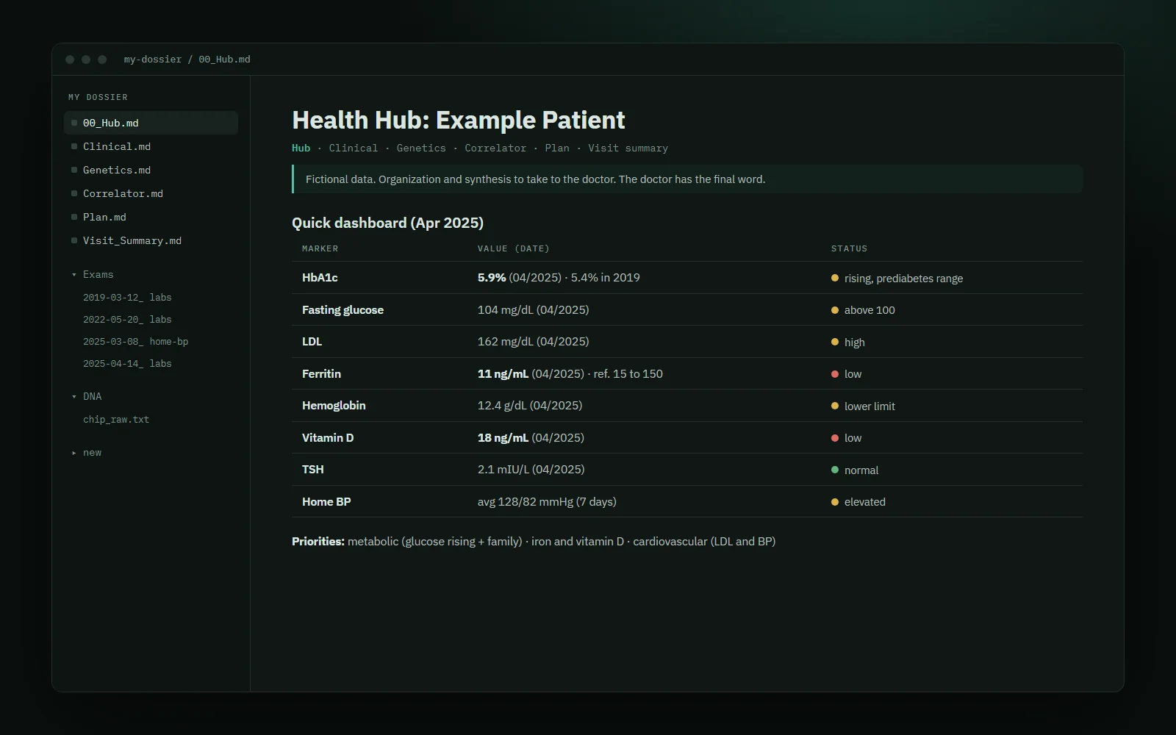Expand the new folder
This screenshot has height=735, width=1176.
(x=87, y=453)
